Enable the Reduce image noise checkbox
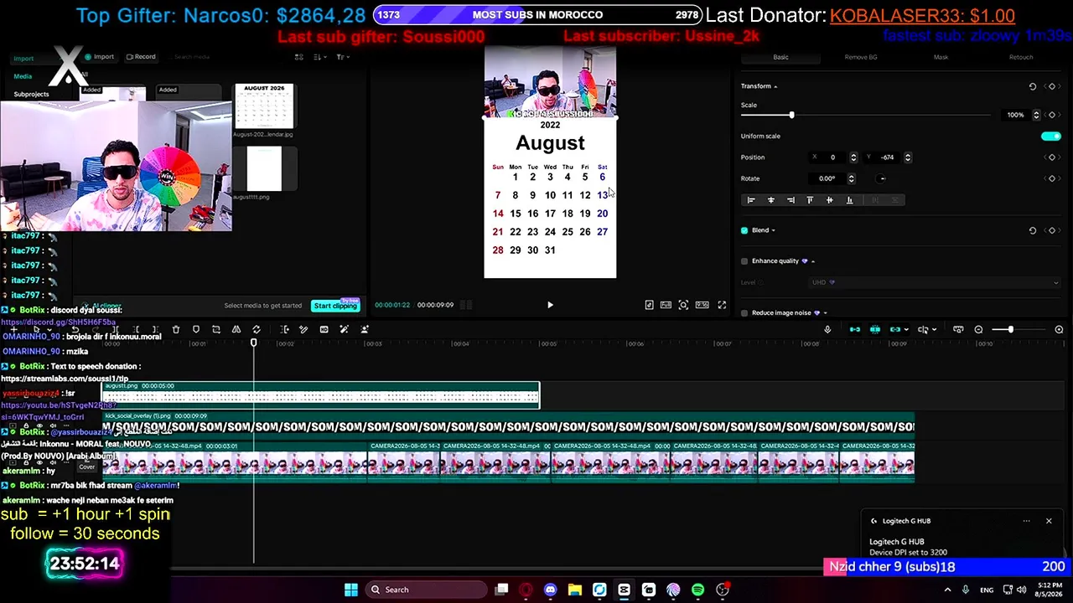Image resolution: width=1073 pixels, height=603 pixels. tap(744, 313)
